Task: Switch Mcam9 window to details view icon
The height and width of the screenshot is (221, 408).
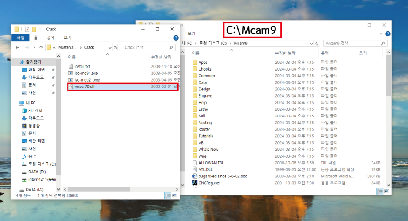Action: pyautogui.click(x=380, y=191)
